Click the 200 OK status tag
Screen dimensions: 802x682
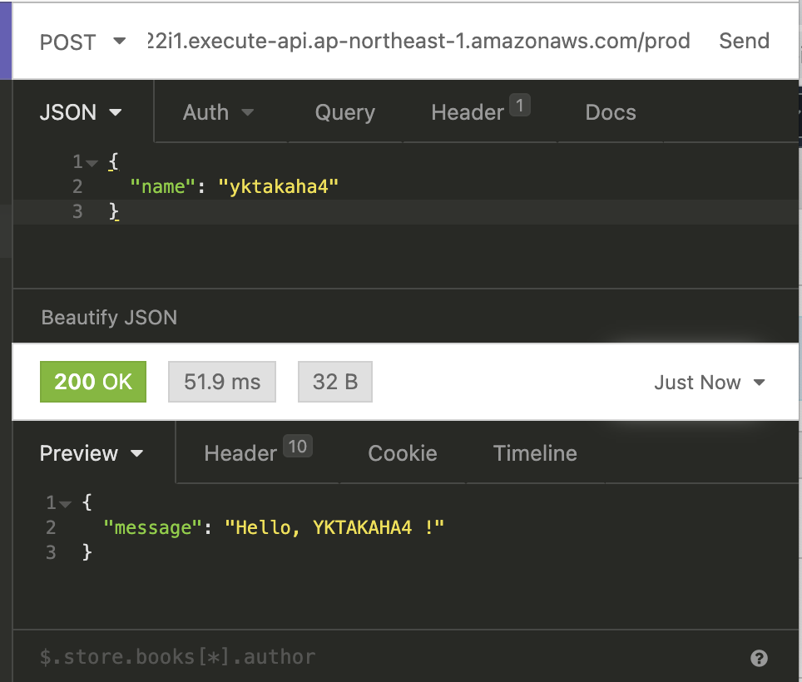coord(93,383)
